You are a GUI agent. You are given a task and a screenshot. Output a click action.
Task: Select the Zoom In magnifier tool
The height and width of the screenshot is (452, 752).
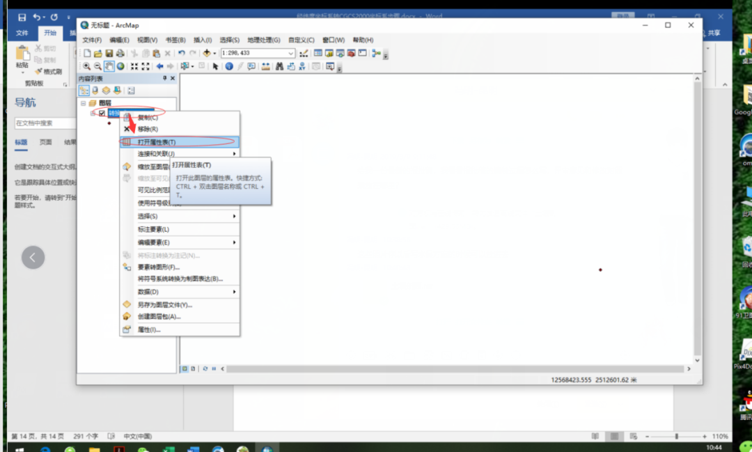[x=86, y=67]
